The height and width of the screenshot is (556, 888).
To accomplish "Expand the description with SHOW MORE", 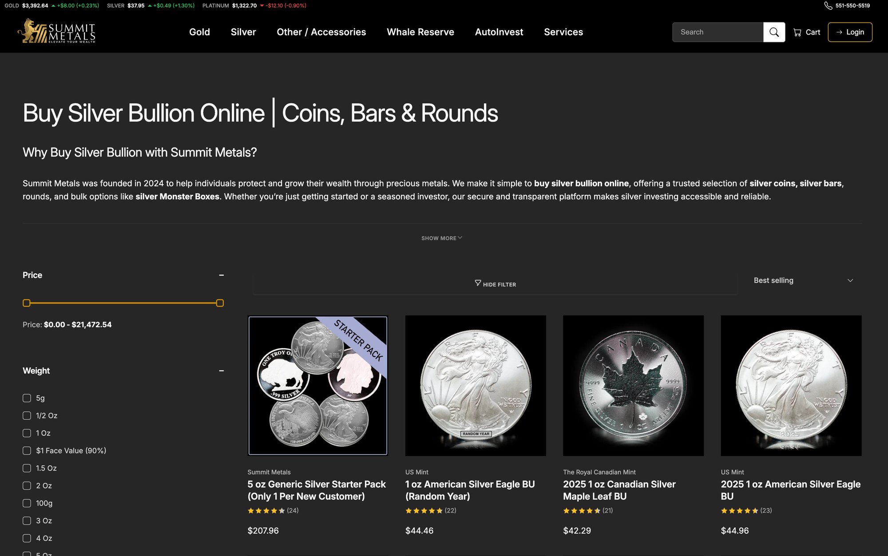I will pyautogui.click(x=442, y=238).
